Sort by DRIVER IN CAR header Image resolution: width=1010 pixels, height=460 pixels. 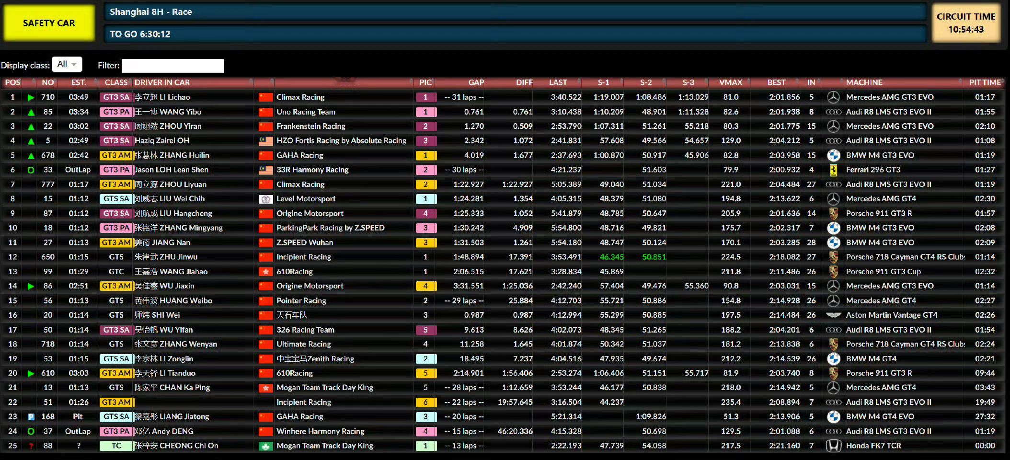click(x=162, y=82)
